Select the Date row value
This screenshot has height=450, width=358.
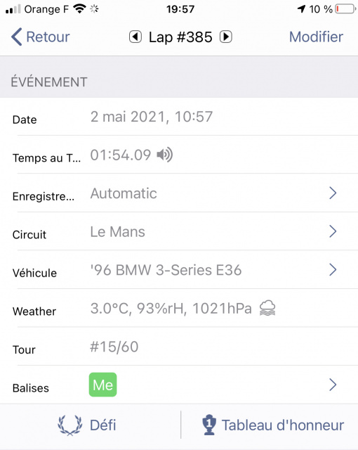tap(152, 117)
